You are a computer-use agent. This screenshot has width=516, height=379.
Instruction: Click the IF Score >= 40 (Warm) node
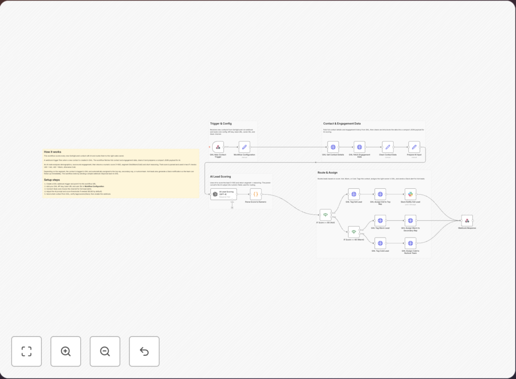pyautogui.click(x=354, y=232)
